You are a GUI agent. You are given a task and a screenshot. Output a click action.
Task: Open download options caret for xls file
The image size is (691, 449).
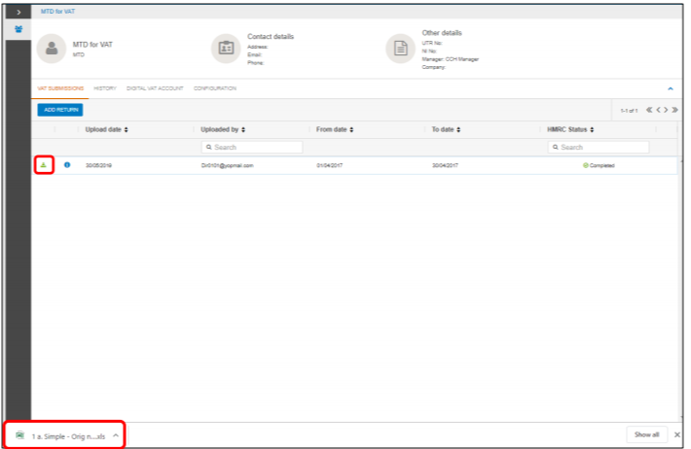tap(116, 435)
